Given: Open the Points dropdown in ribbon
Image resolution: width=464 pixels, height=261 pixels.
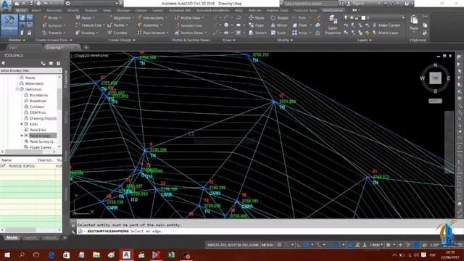Looking at the screenshot, I should pyautogui.click(x=52, y=17).
